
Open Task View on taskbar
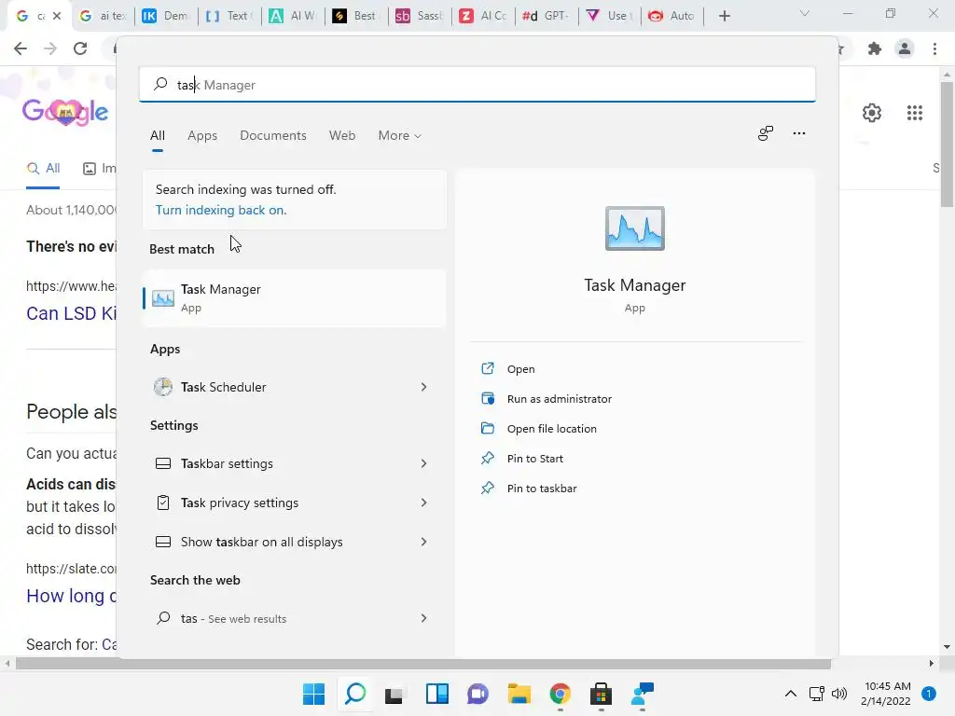coord(394,695)
